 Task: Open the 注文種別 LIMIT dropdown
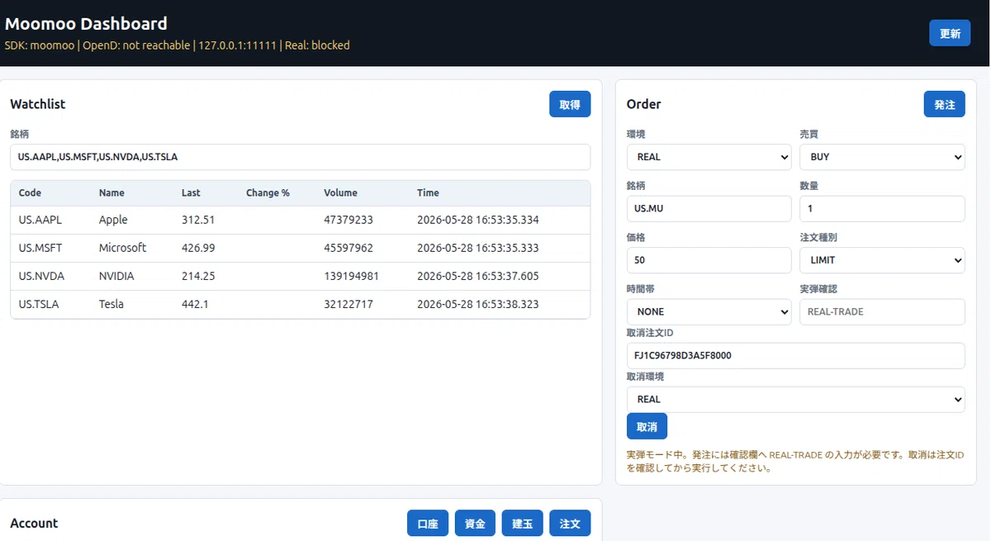882,260
